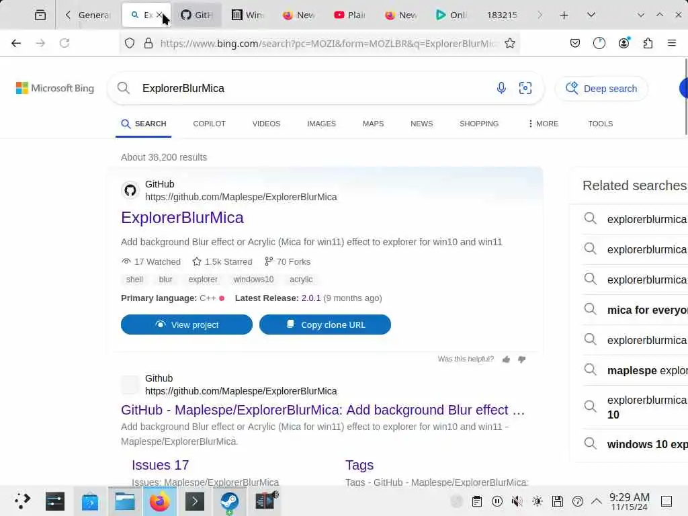This screenshot has width=688, height=516.
Task: Click the ExplorerBlurMica search input field
Action: pyautogui.click(x=314, y=88)
